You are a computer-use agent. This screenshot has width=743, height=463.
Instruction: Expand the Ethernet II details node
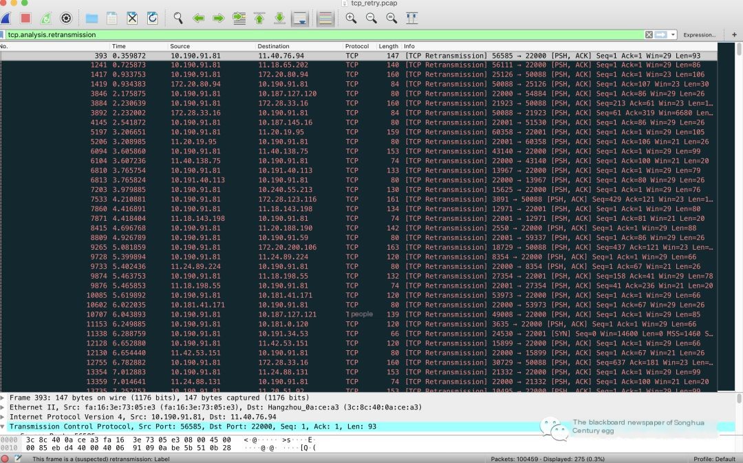(x=3, y=407)
